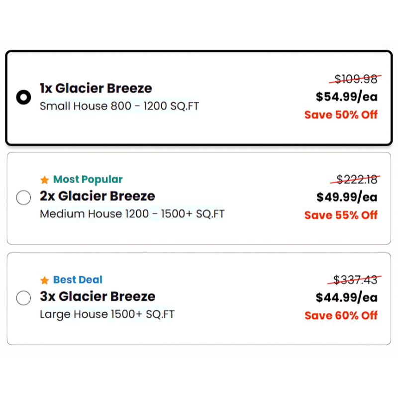Click the 3x Glacier Breeze title
The image size is (398, 398).
tap(98, 297)
